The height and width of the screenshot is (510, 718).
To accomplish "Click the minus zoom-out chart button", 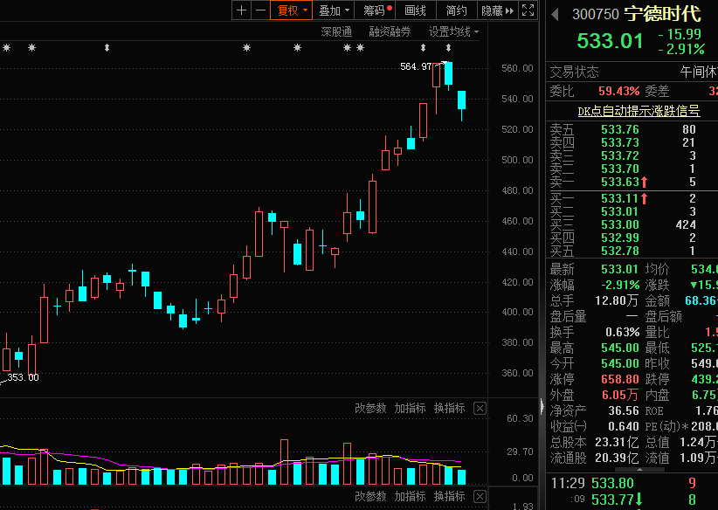I will pos(260,10).
